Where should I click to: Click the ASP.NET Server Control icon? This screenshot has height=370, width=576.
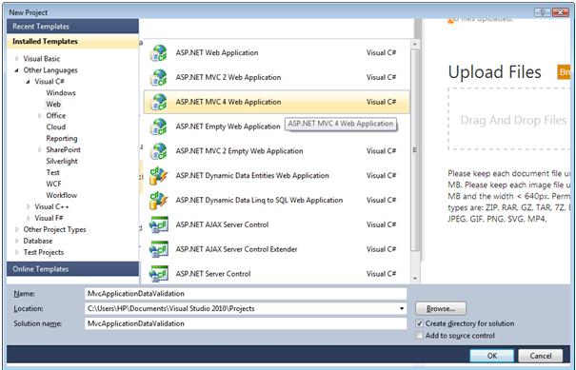[159, 274]
